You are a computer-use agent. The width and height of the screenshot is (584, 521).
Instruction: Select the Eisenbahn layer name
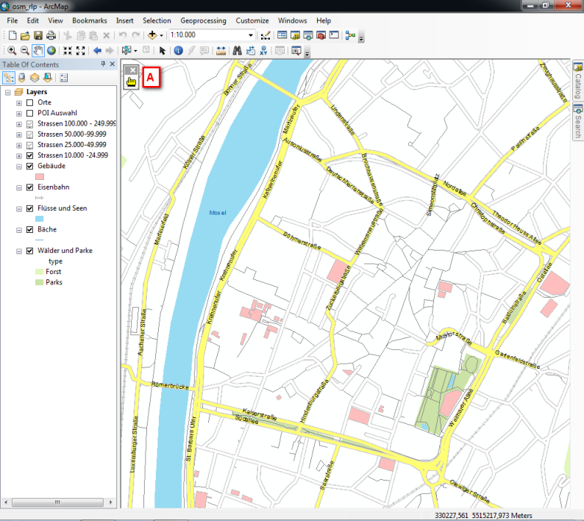click(54, 187)
